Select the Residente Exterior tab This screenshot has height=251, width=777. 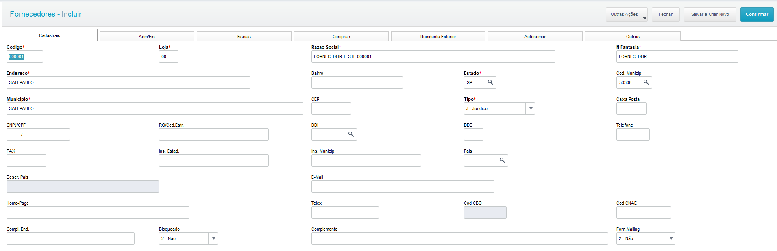pyautogui.click(x=438, y=37)
